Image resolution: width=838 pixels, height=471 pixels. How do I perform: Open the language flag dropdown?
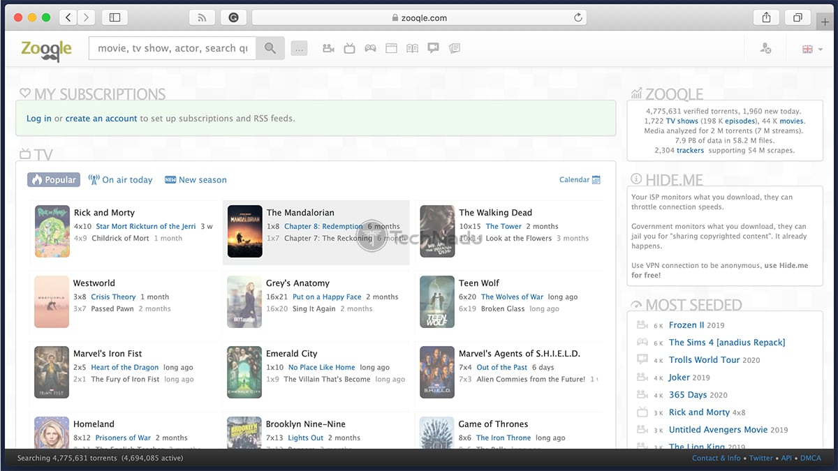click(x=811, y=49)
